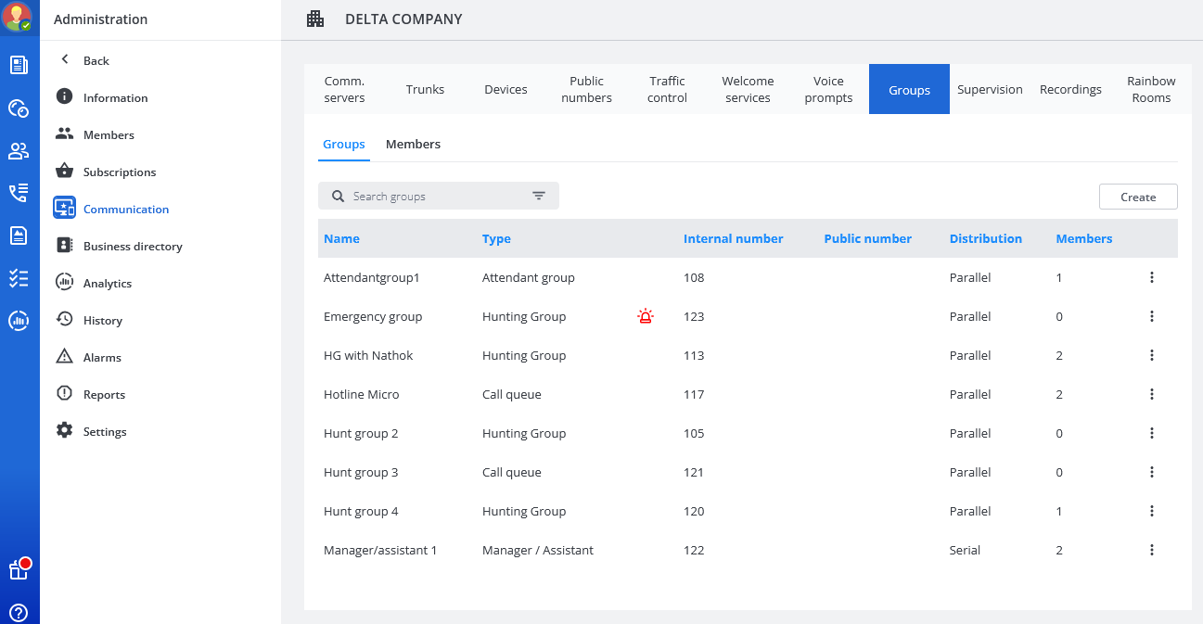Expand options menu for Manager/assistant 1 row

pos(1151,550)
